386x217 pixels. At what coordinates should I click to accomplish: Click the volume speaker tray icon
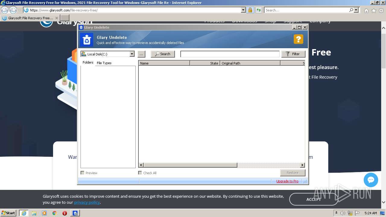click(343, 213)
